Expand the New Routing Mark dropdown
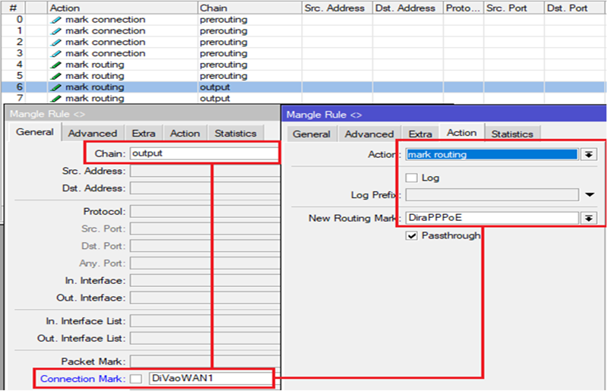Screen dimensions: 608x391 588,218
